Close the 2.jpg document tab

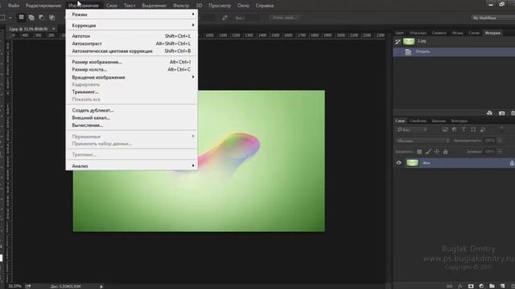[x=54, y=29]
